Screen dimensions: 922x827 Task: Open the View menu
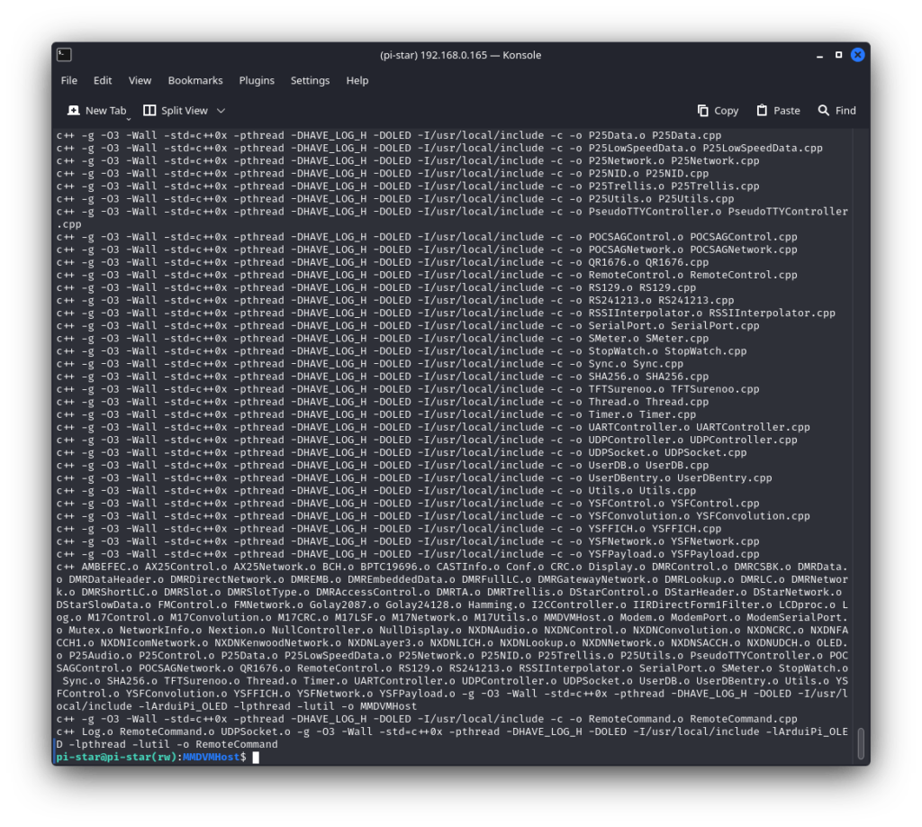(x=140, y=80)
